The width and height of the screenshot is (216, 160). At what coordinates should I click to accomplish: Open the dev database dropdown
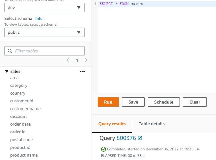pos(44,7)
